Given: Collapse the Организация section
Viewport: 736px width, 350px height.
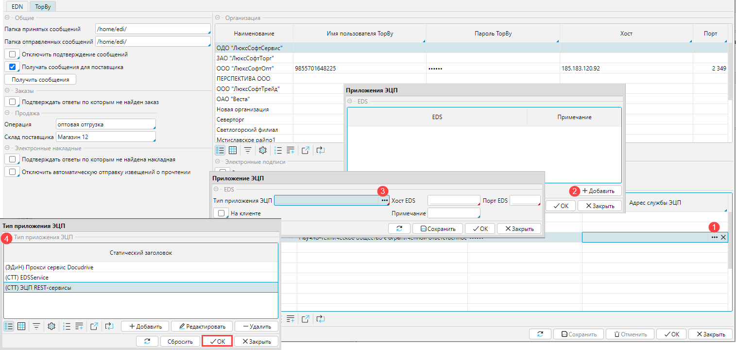Looking at the screenshot, I should (218, 18).
